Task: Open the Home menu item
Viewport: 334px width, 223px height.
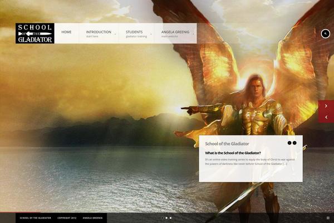Action: (66, 32)
